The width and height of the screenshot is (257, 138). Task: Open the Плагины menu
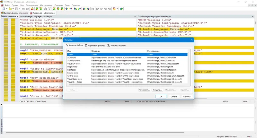58,5
